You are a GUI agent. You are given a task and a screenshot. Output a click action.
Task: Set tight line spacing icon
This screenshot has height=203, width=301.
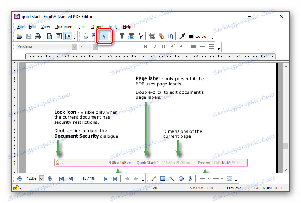pos(194,46)
